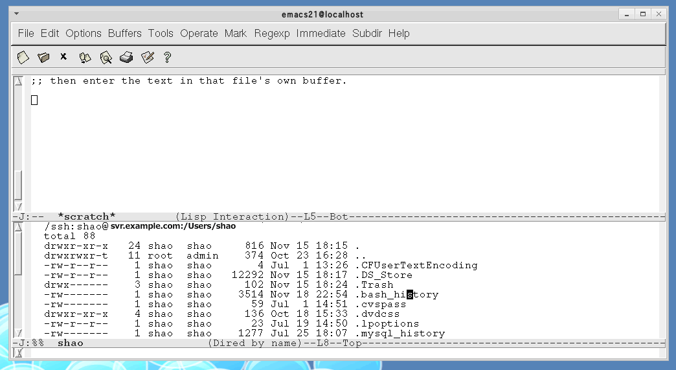Click the '..' parent directory entry

tap(361, 256)
